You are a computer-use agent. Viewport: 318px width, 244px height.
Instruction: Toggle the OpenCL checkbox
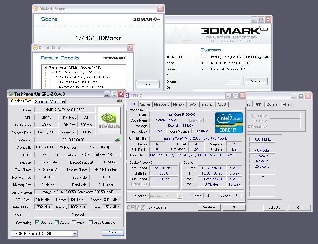[x=37, y=223]
